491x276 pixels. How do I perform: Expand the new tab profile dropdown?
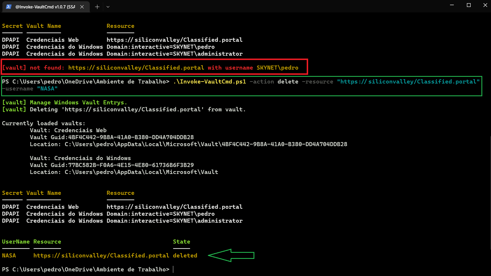[108, 7]
